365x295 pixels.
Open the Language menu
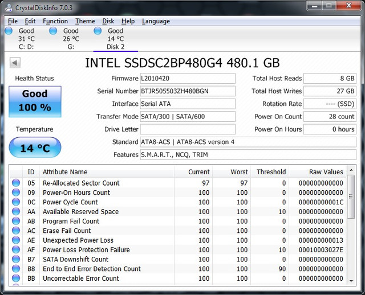156,21
